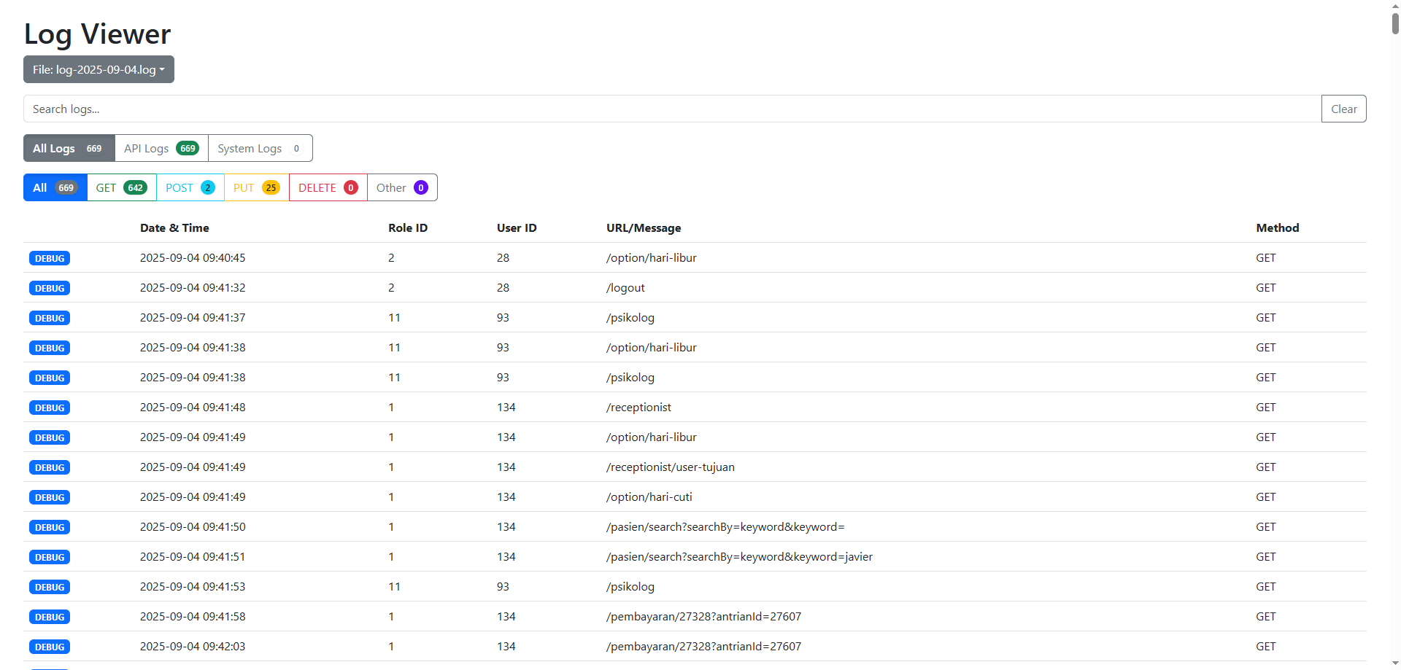
Task: Filter logs by POST method
Action: (189, 187)
